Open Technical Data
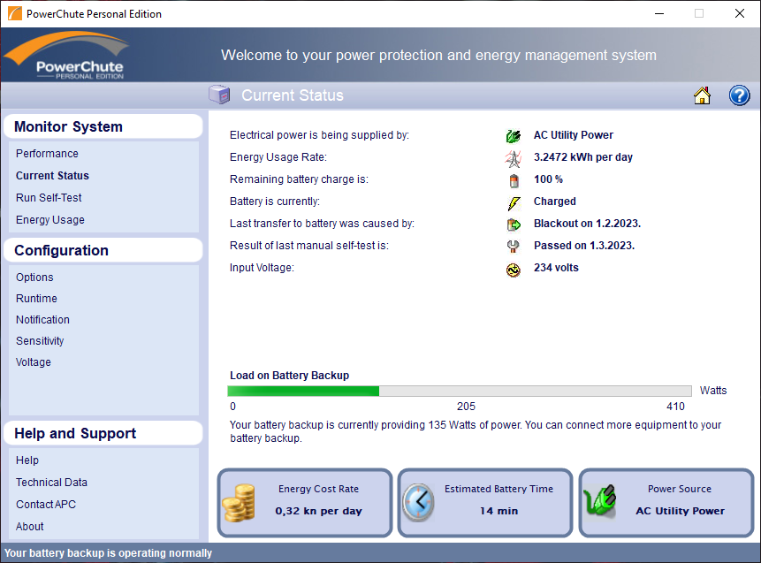761x563 pixels. 51,483
